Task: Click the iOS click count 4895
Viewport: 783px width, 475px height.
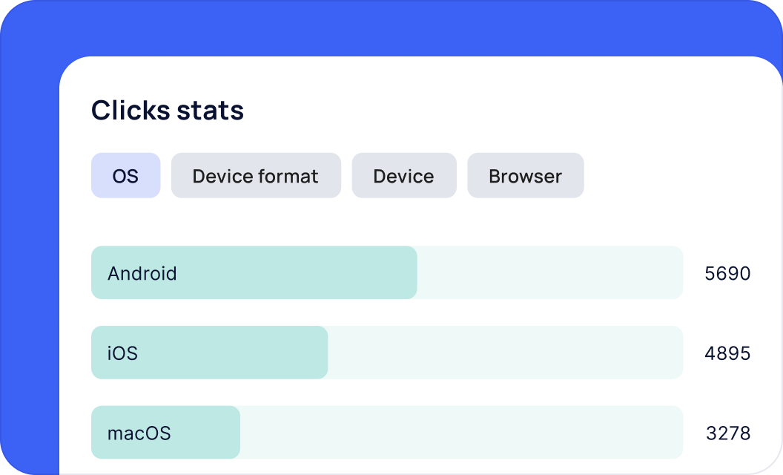Action: click(x=727, y=353)
